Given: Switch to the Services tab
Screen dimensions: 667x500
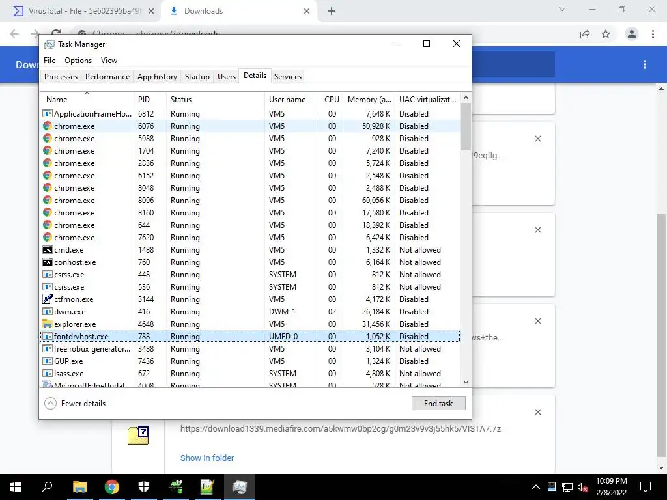Looking at the screenshot, I should click(287, 77).
